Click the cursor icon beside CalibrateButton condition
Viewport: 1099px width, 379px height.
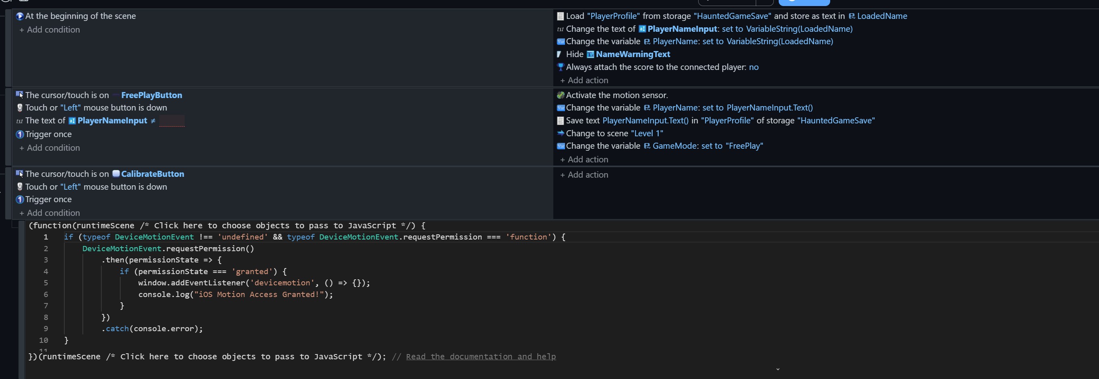tap(20, 174)
